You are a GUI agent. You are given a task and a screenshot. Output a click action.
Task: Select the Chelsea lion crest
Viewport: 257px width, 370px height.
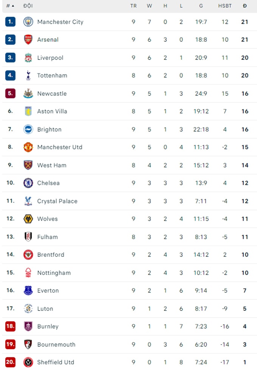(28, 183)
